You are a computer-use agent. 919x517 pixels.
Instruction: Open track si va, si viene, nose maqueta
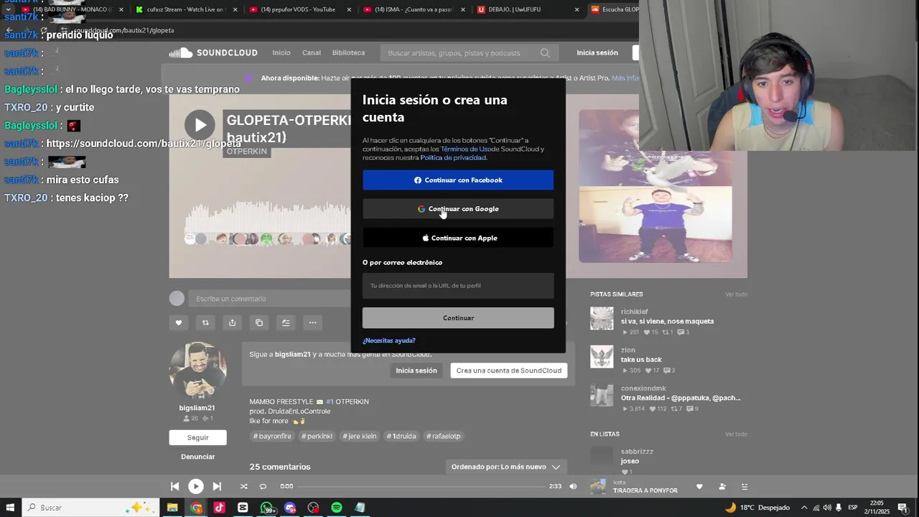[667, 322]
